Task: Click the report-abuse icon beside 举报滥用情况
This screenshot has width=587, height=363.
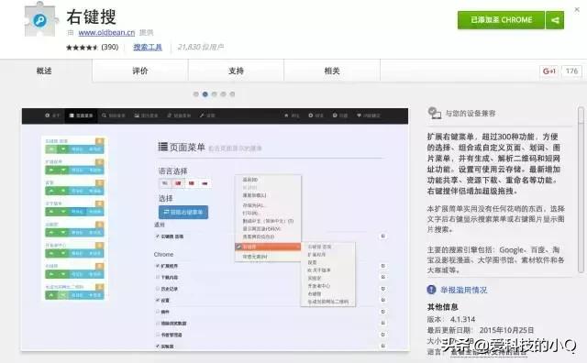Action: 431,290
